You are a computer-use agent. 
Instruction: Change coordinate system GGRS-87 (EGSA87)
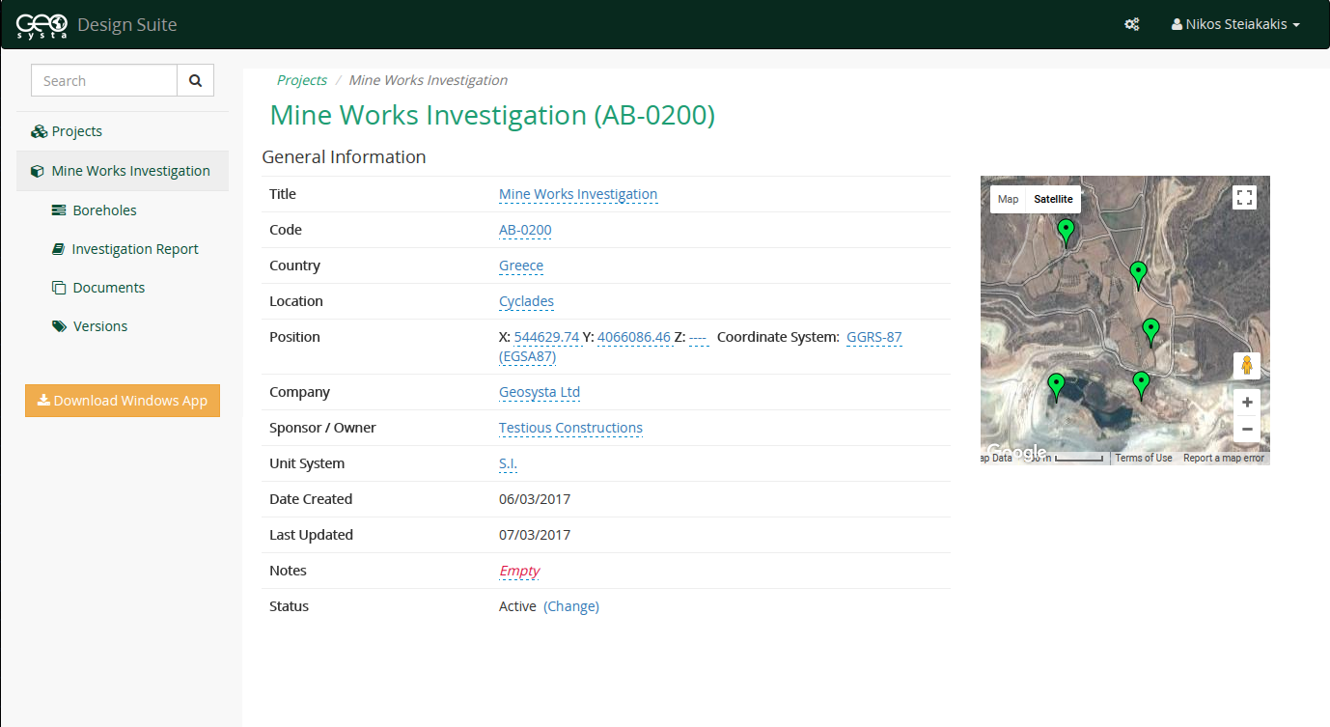873,337
